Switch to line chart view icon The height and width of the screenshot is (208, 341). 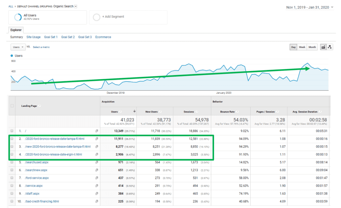323,47
